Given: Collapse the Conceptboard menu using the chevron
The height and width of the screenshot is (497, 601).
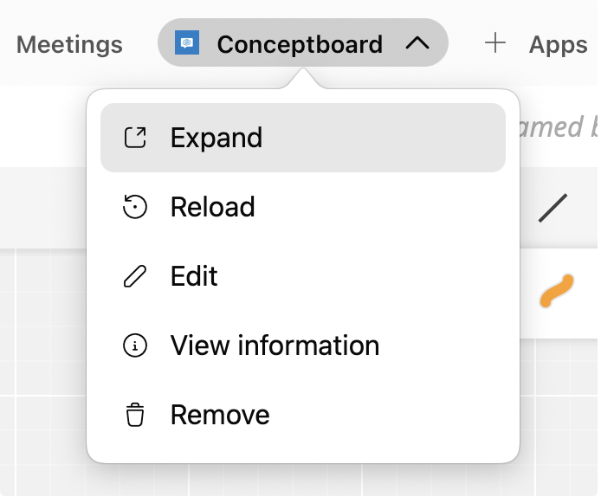Looking at the screenshot, I should click(417, 43).
